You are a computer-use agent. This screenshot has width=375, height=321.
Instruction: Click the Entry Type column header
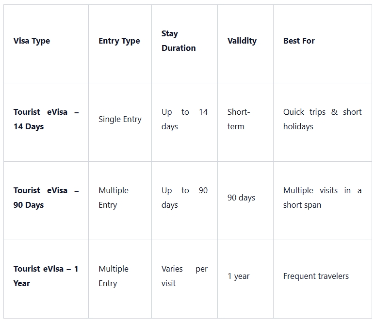tap(119, 41)
